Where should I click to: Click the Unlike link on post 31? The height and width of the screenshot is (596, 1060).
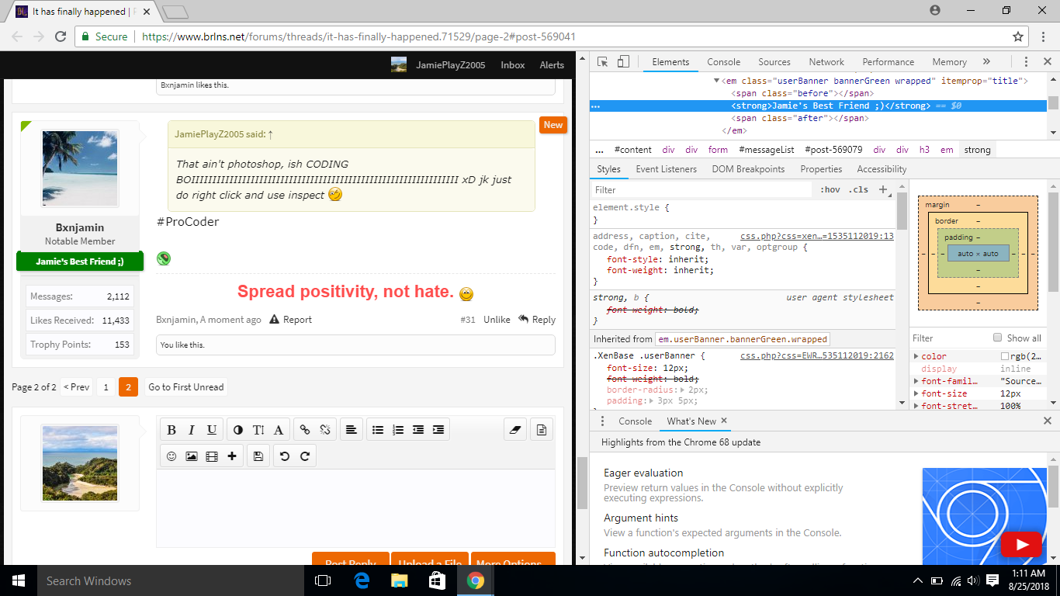pyautogui.click(x=497, y=320)
